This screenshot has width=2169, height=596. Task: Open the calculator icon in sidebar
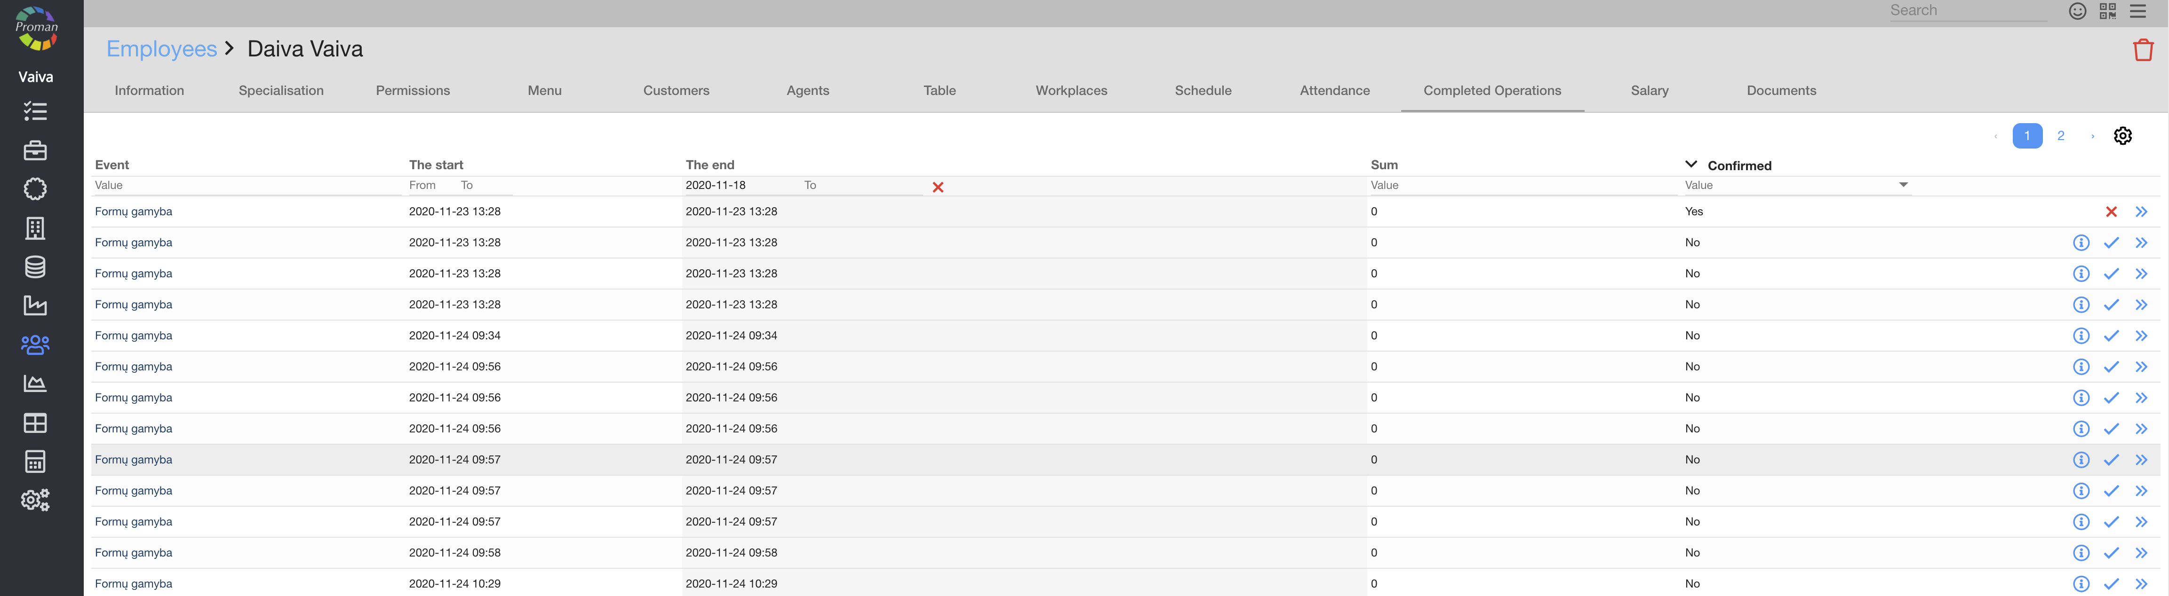[x=35, y=462]
